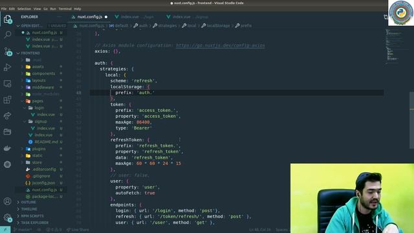Open the Selection menu
This screenshot has width=414, height=233.
tap(24, 8)
